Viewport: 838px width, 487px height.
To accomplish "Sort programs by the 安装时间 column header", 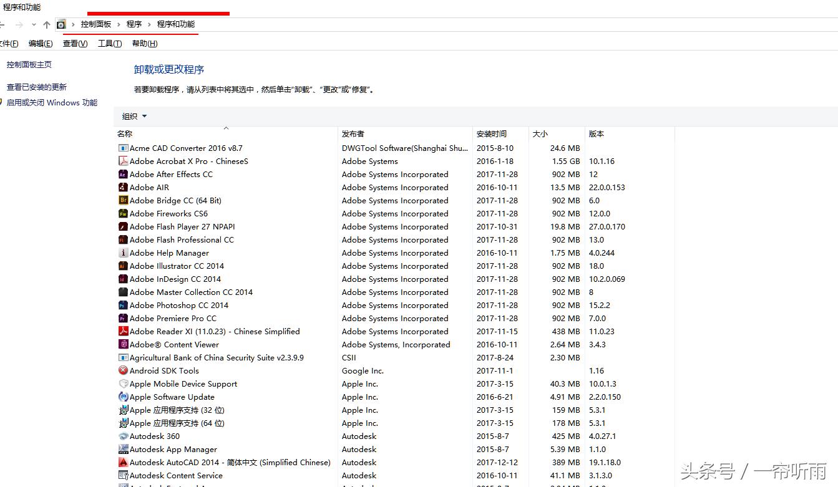I will point(492,133).
